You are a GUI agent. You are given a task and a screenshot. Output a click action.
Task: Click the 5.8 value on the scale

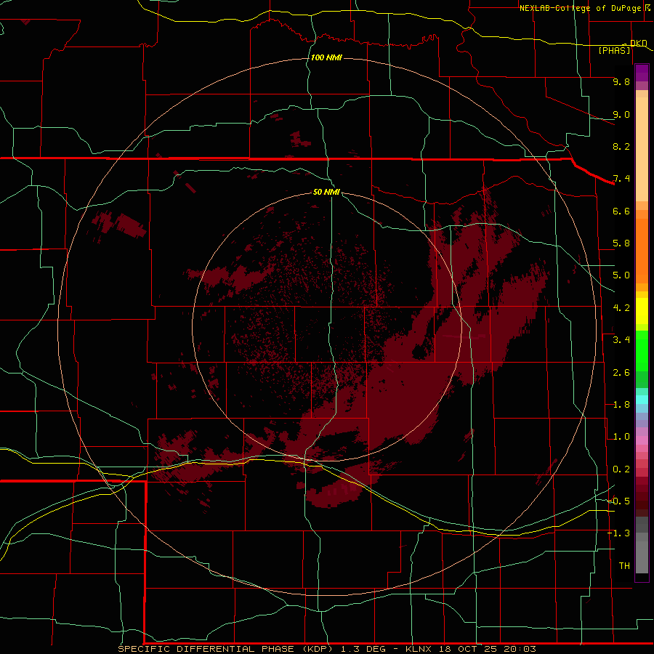click(621, 243)
